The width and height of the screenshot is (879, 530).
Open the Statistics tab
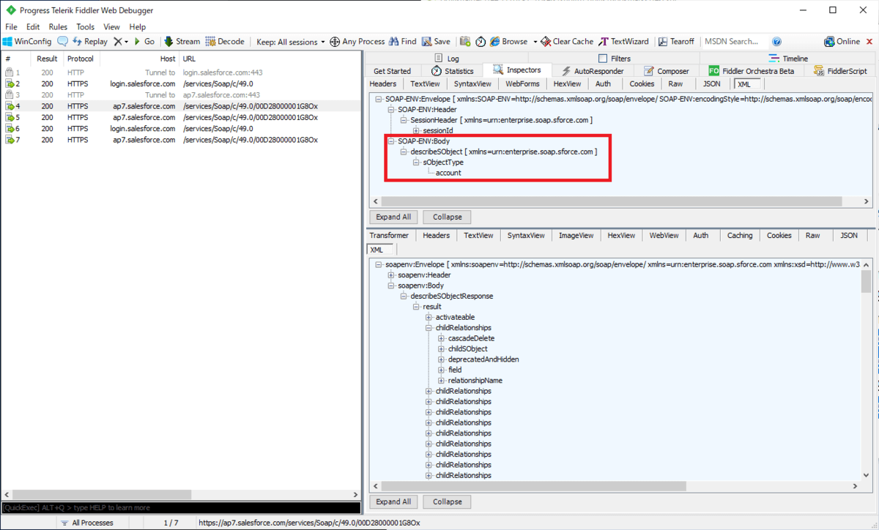point(453,71)
